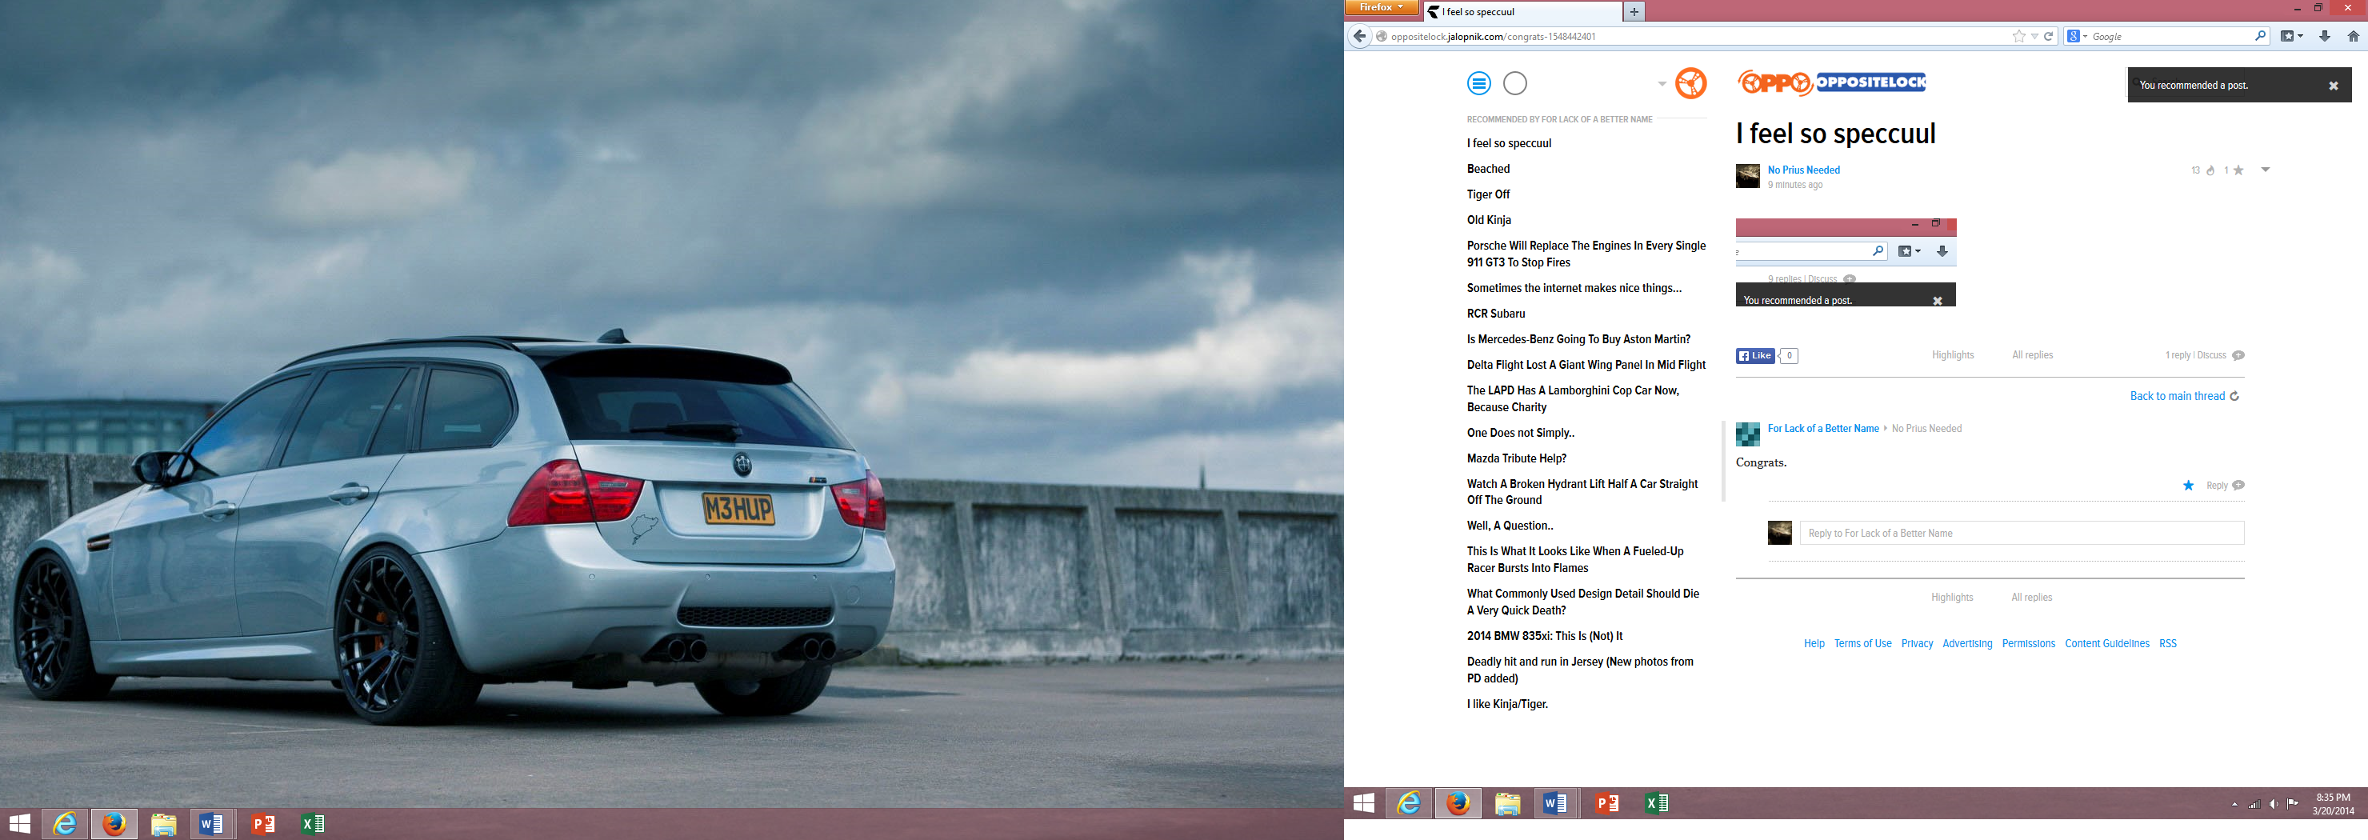Open the system tray volume icon

pyautogui.click(x=2274, y=804)
